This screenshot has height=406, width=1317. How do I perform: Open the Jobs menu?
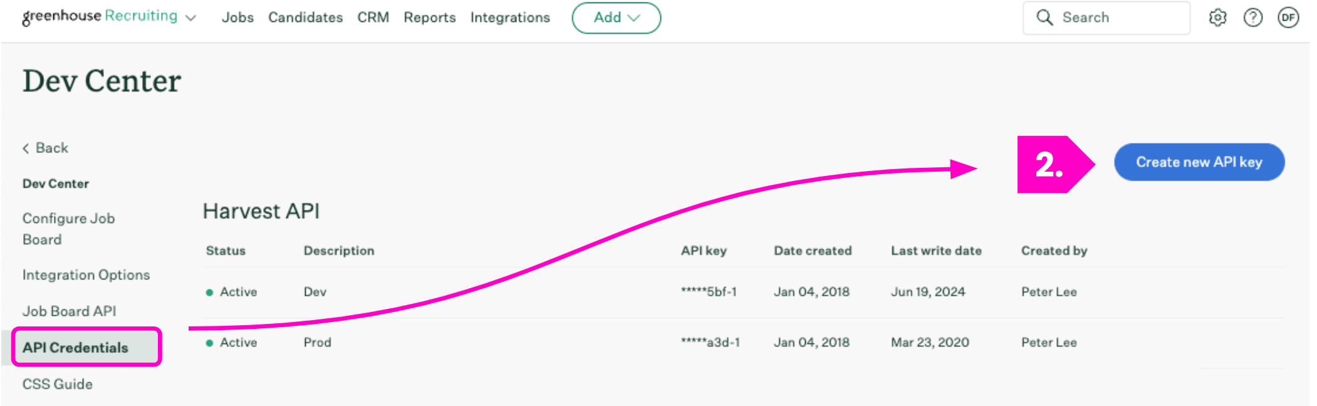(237, 18)
